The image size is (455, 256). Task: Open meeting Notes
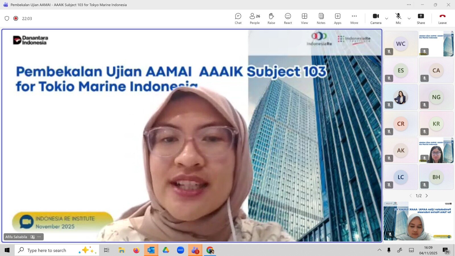click(x=321, y=19)
